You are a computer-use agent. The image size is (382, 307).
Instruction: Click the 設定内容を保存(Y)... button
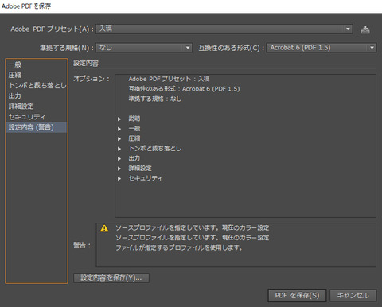(111, 278)
